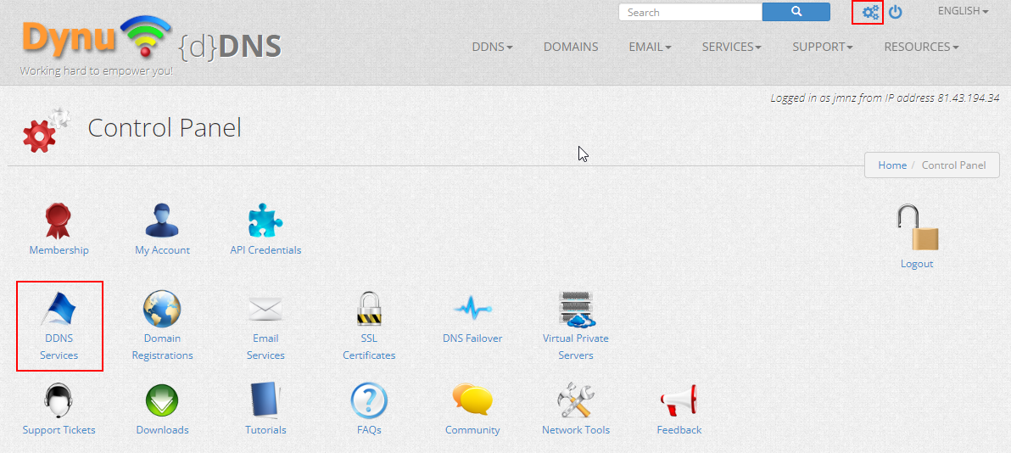Expand the RESOURCES menu

point(921,48)
